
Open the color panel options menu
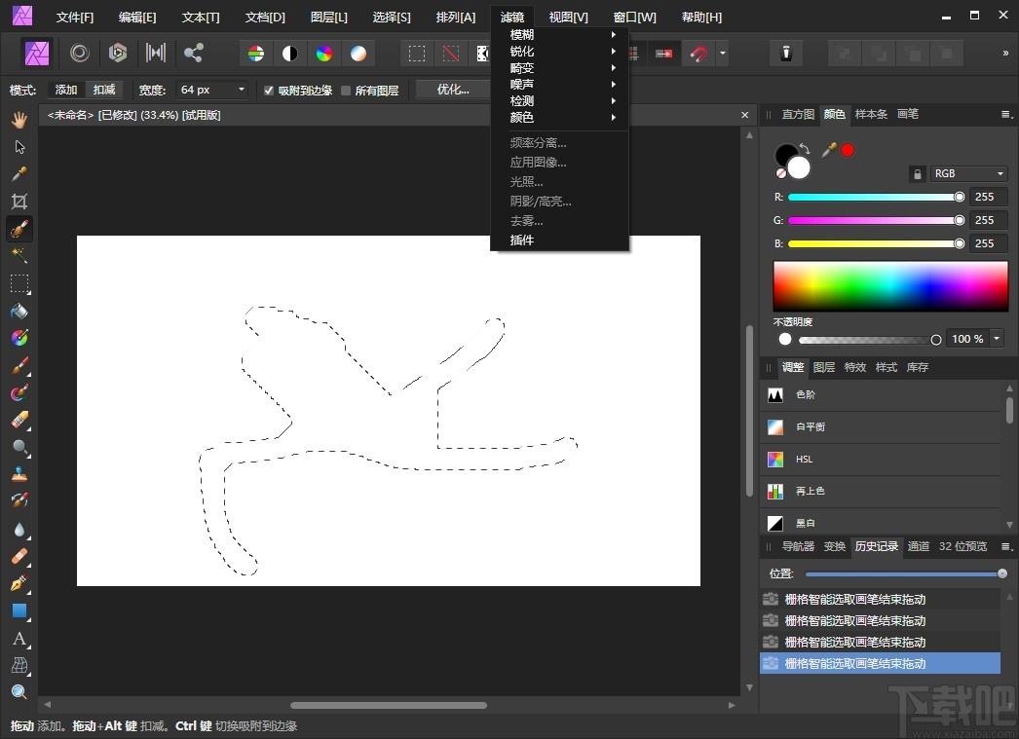pos(1006,114)
